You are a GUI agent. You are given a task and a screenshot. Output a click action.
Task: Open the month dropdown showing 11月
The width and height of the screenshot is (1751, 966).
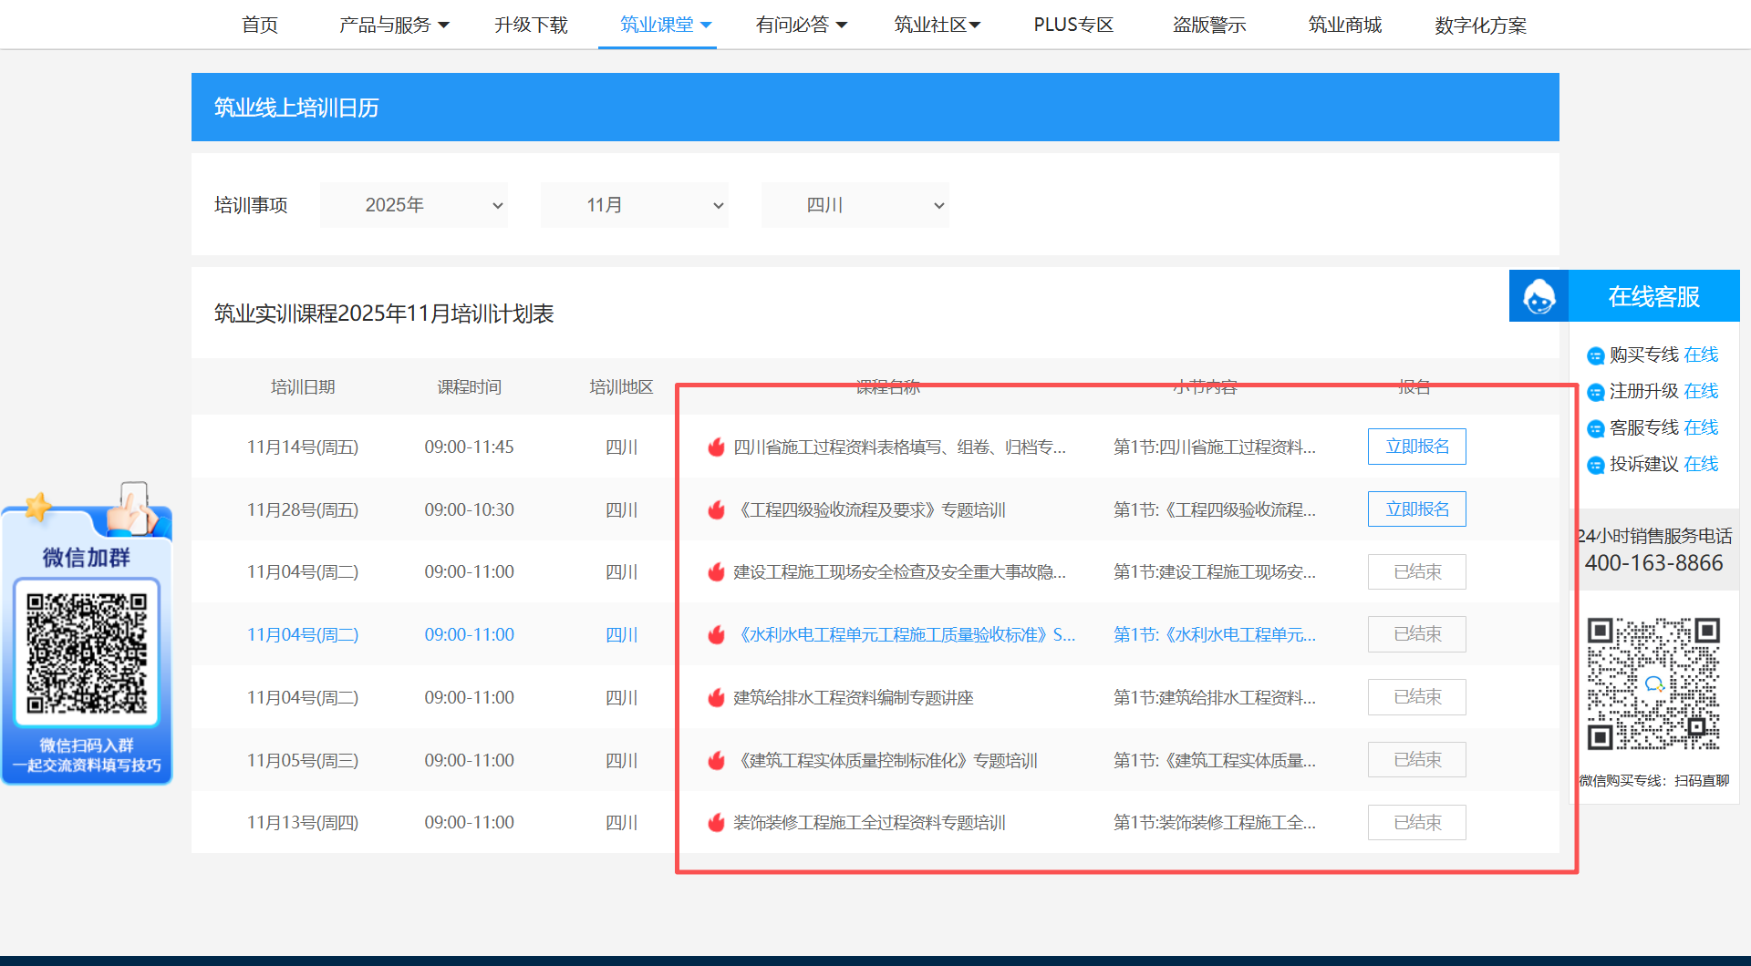pyautogui.click(x=635, y=205)
